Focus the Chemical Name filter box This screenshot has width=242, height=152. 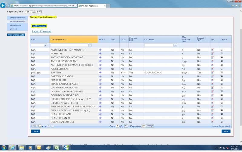click(70, 45)
